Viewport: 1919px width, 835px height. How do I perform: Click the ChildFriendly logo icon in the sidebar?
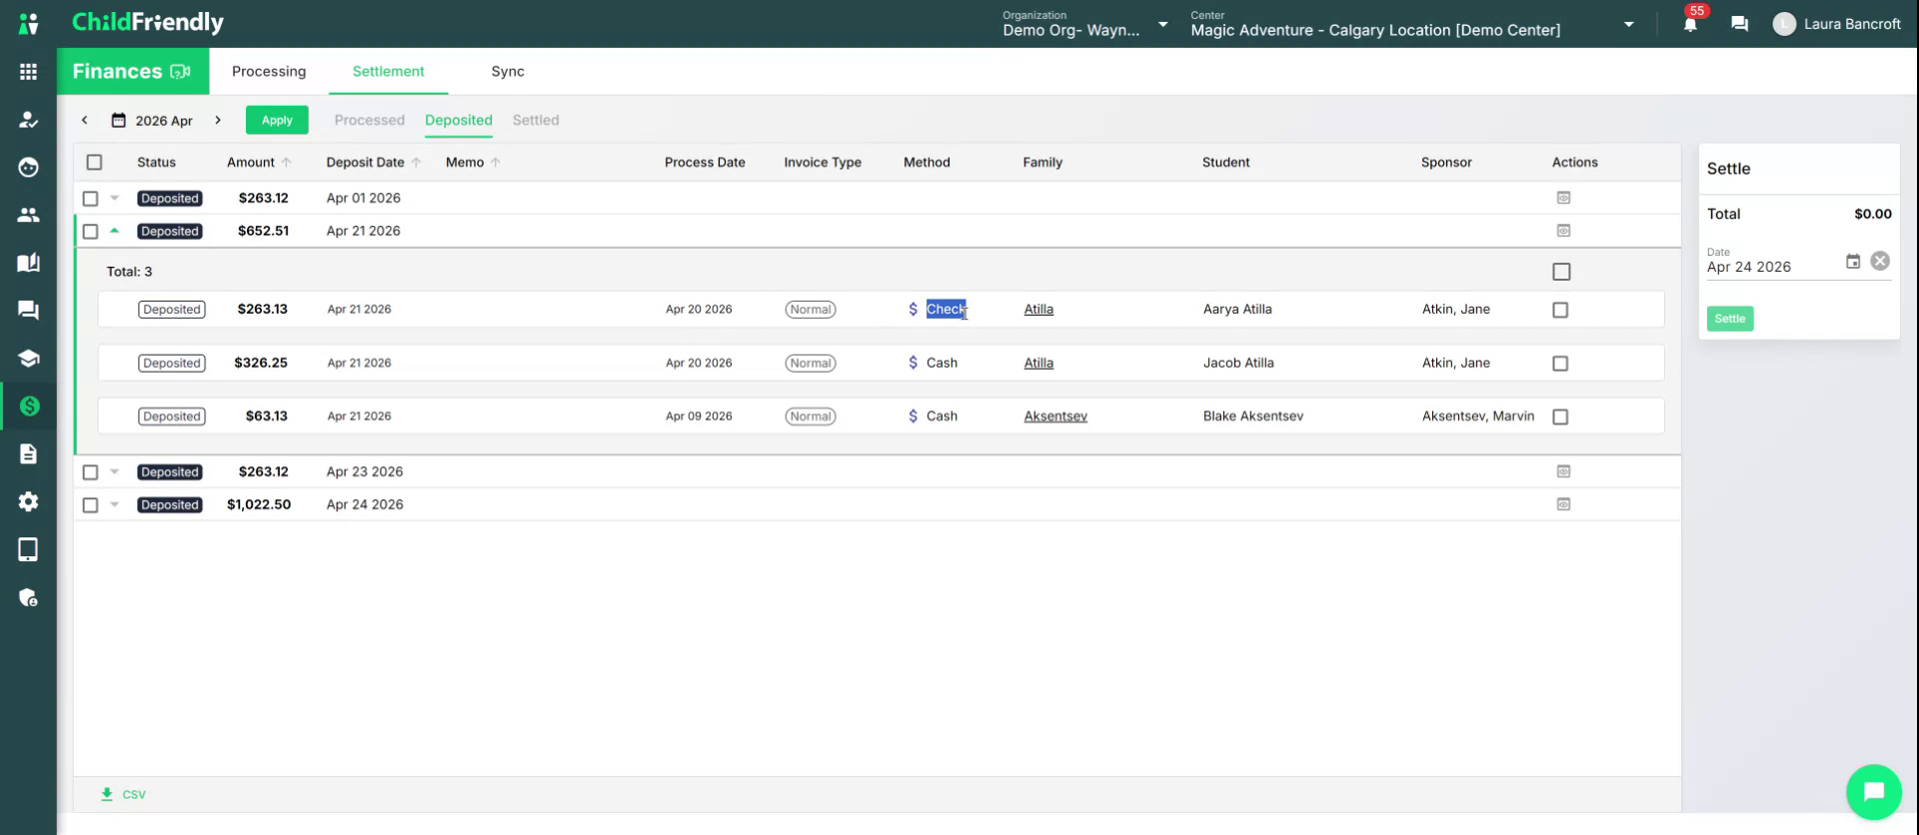tap(28, 23)
